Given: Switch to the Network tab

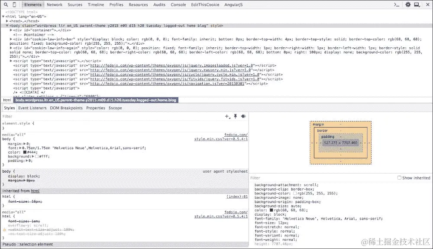Looking at the screenshot, I should point(55,5).
